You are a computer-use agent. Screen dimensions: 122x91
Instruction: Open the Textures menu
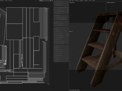(x=10, y=1)
